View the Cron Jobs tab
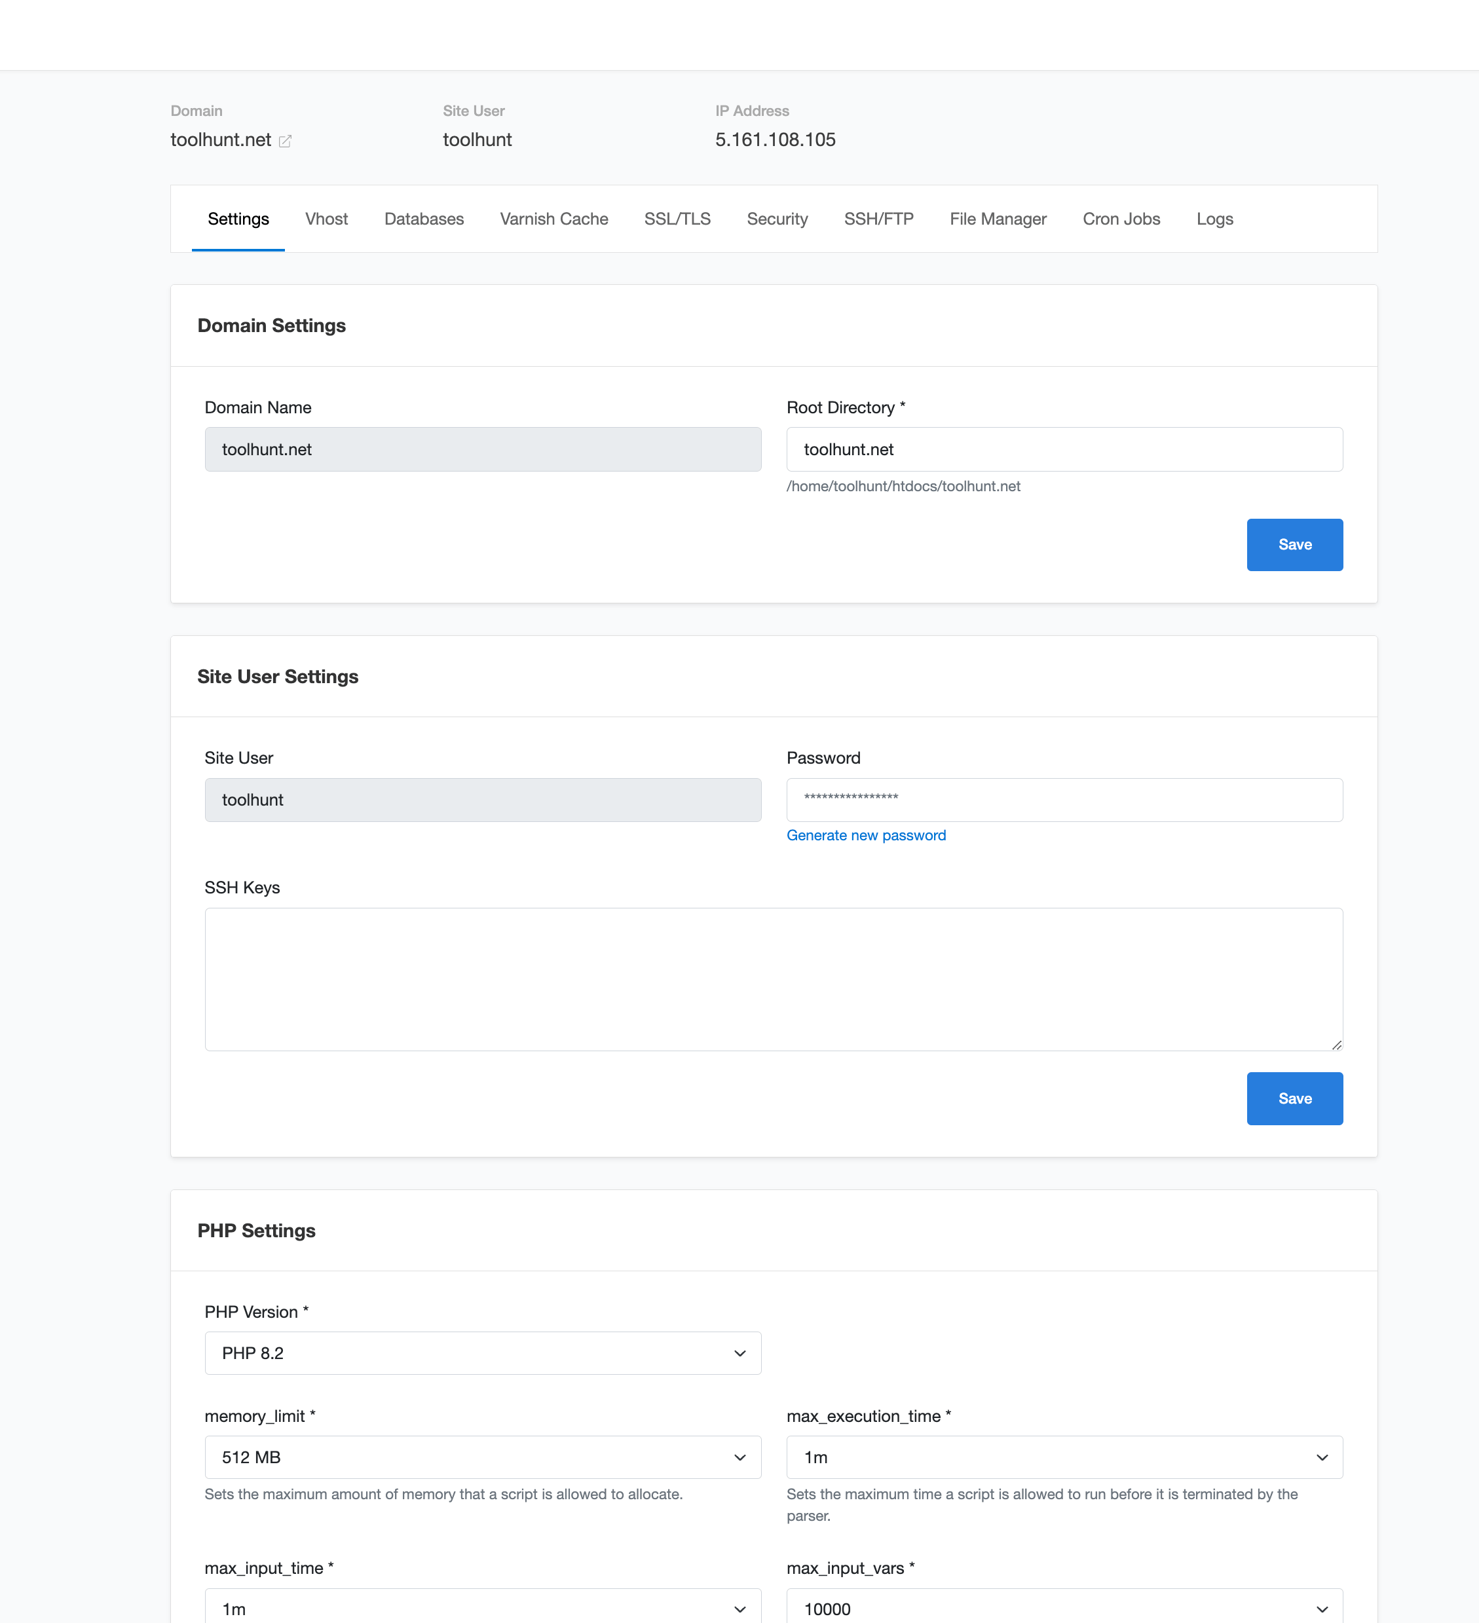Viewport: 1479px width, 1623px height. (x=1121, y=219)
